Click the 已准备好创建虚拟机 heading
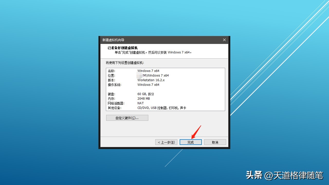The image size is (329, 185). pos(122,48)
